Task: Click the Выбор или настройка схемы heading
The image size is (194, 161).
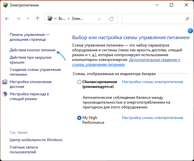Action: (131, 38)
